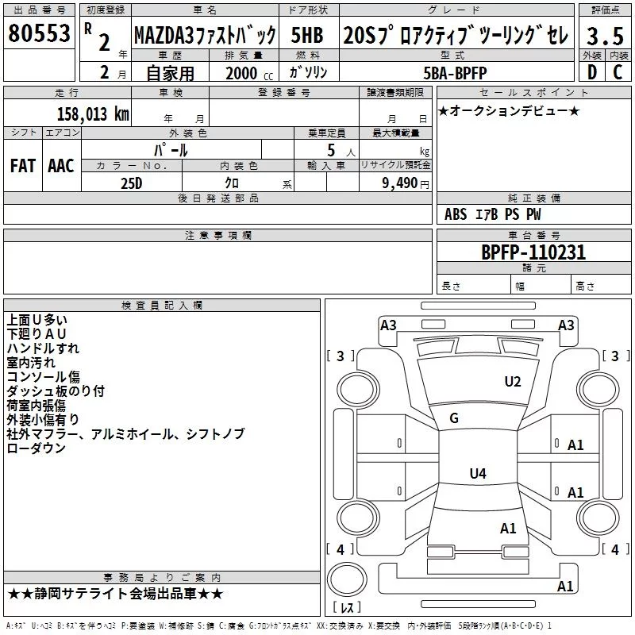The width and height of the screenshot is (635, 635).
Task: Click A1 mark on rear bumper
Action: pos(565,586)
